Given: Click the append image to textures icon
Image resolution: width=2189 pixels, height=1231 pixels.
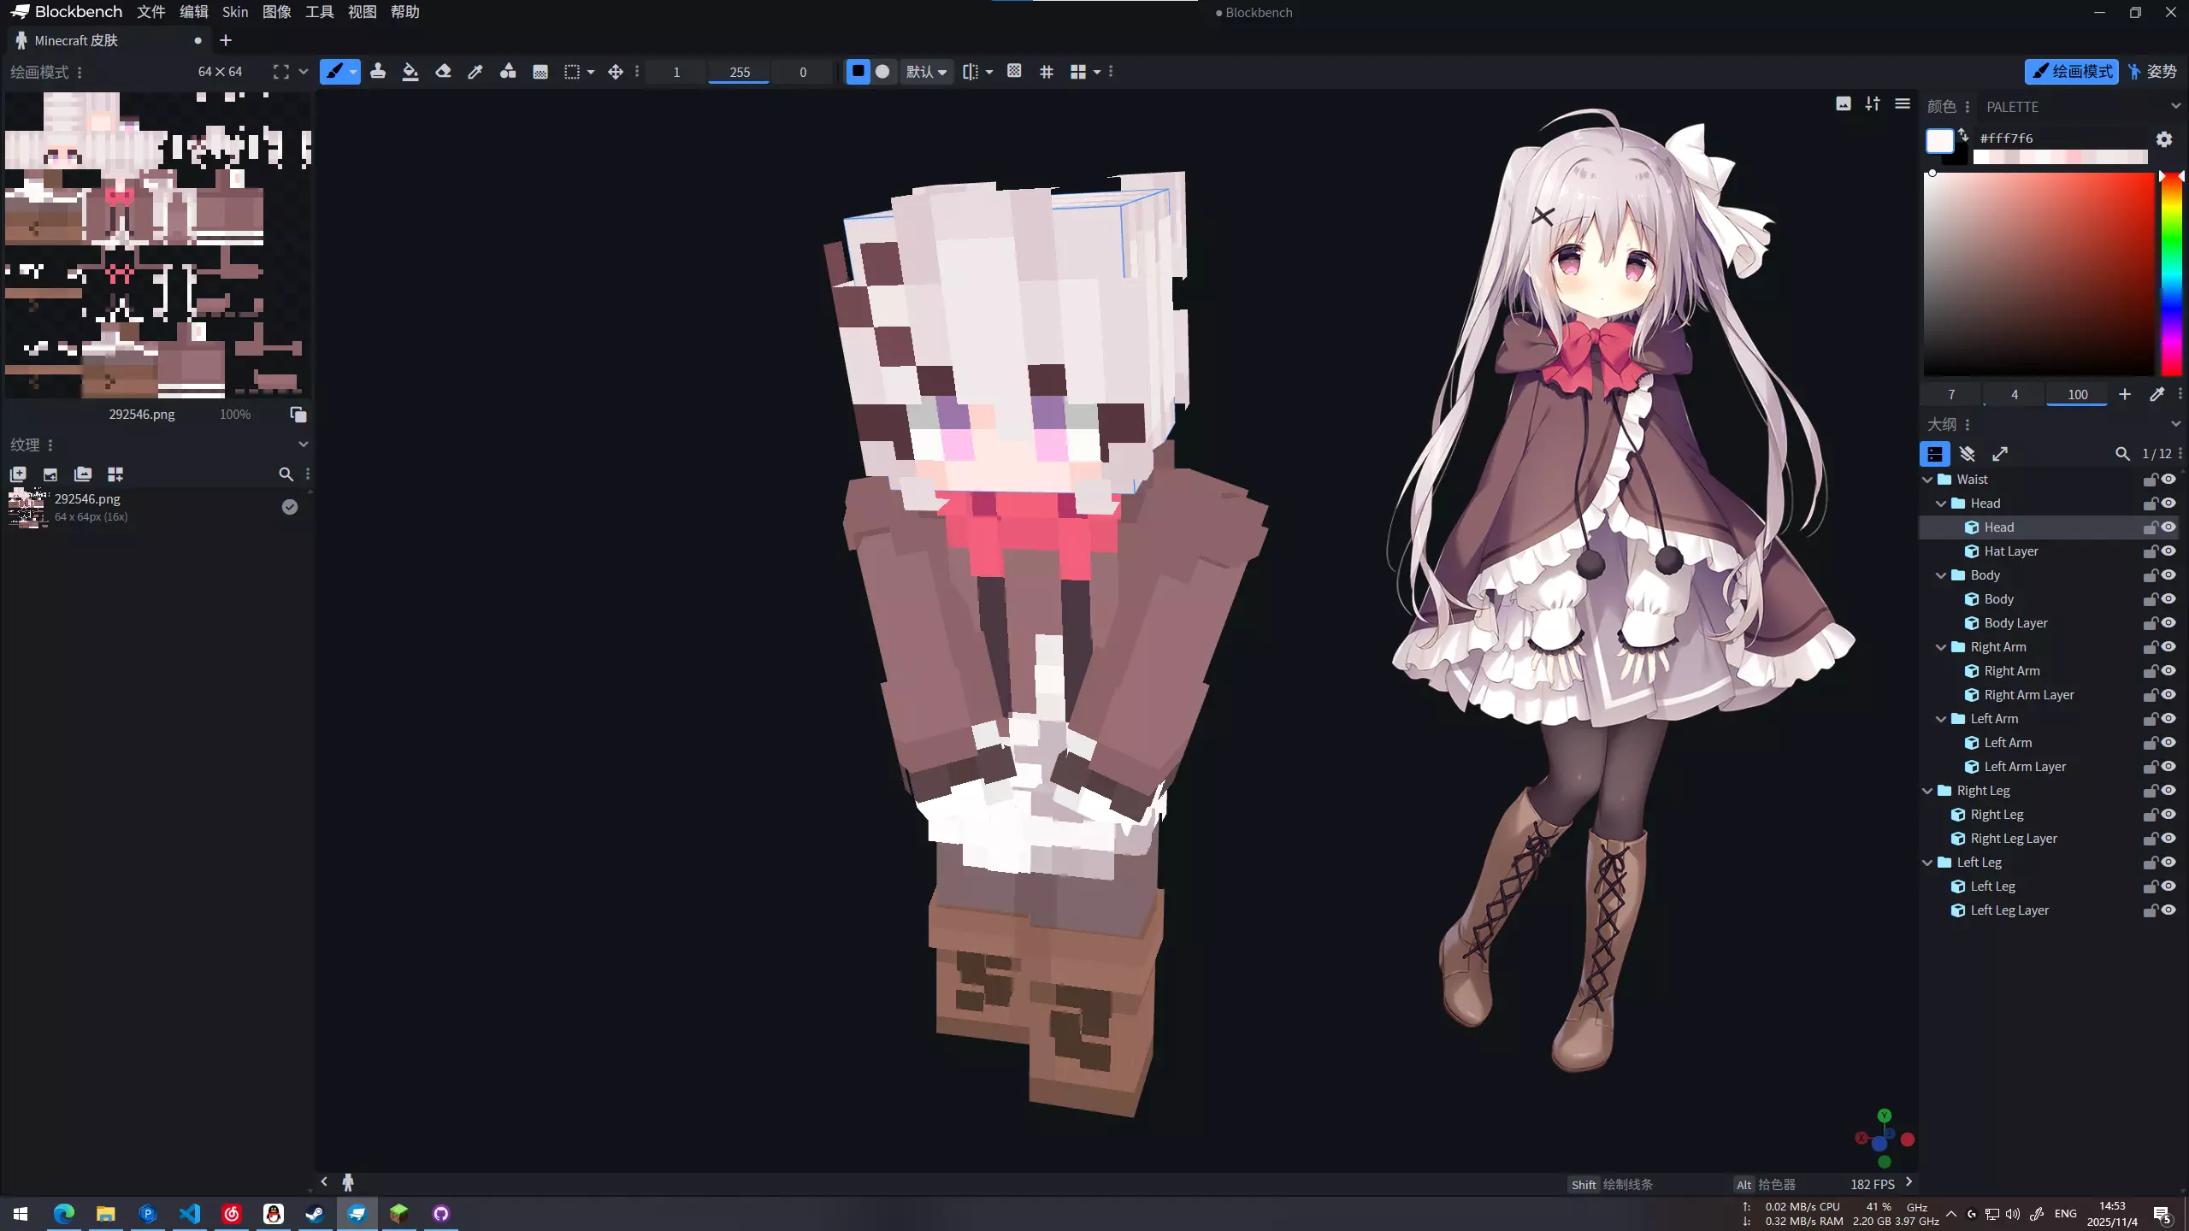Looking at the screenshot, I should [x=83, y=474].
